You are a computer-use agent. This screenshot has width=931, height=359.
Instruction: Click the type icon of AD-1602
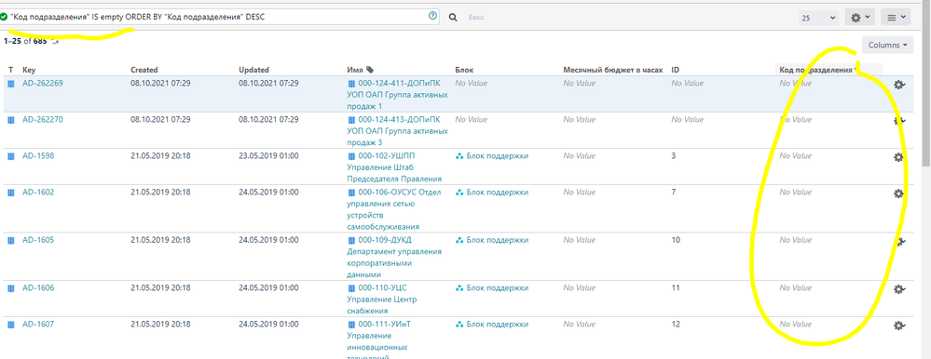pos(10,193)
